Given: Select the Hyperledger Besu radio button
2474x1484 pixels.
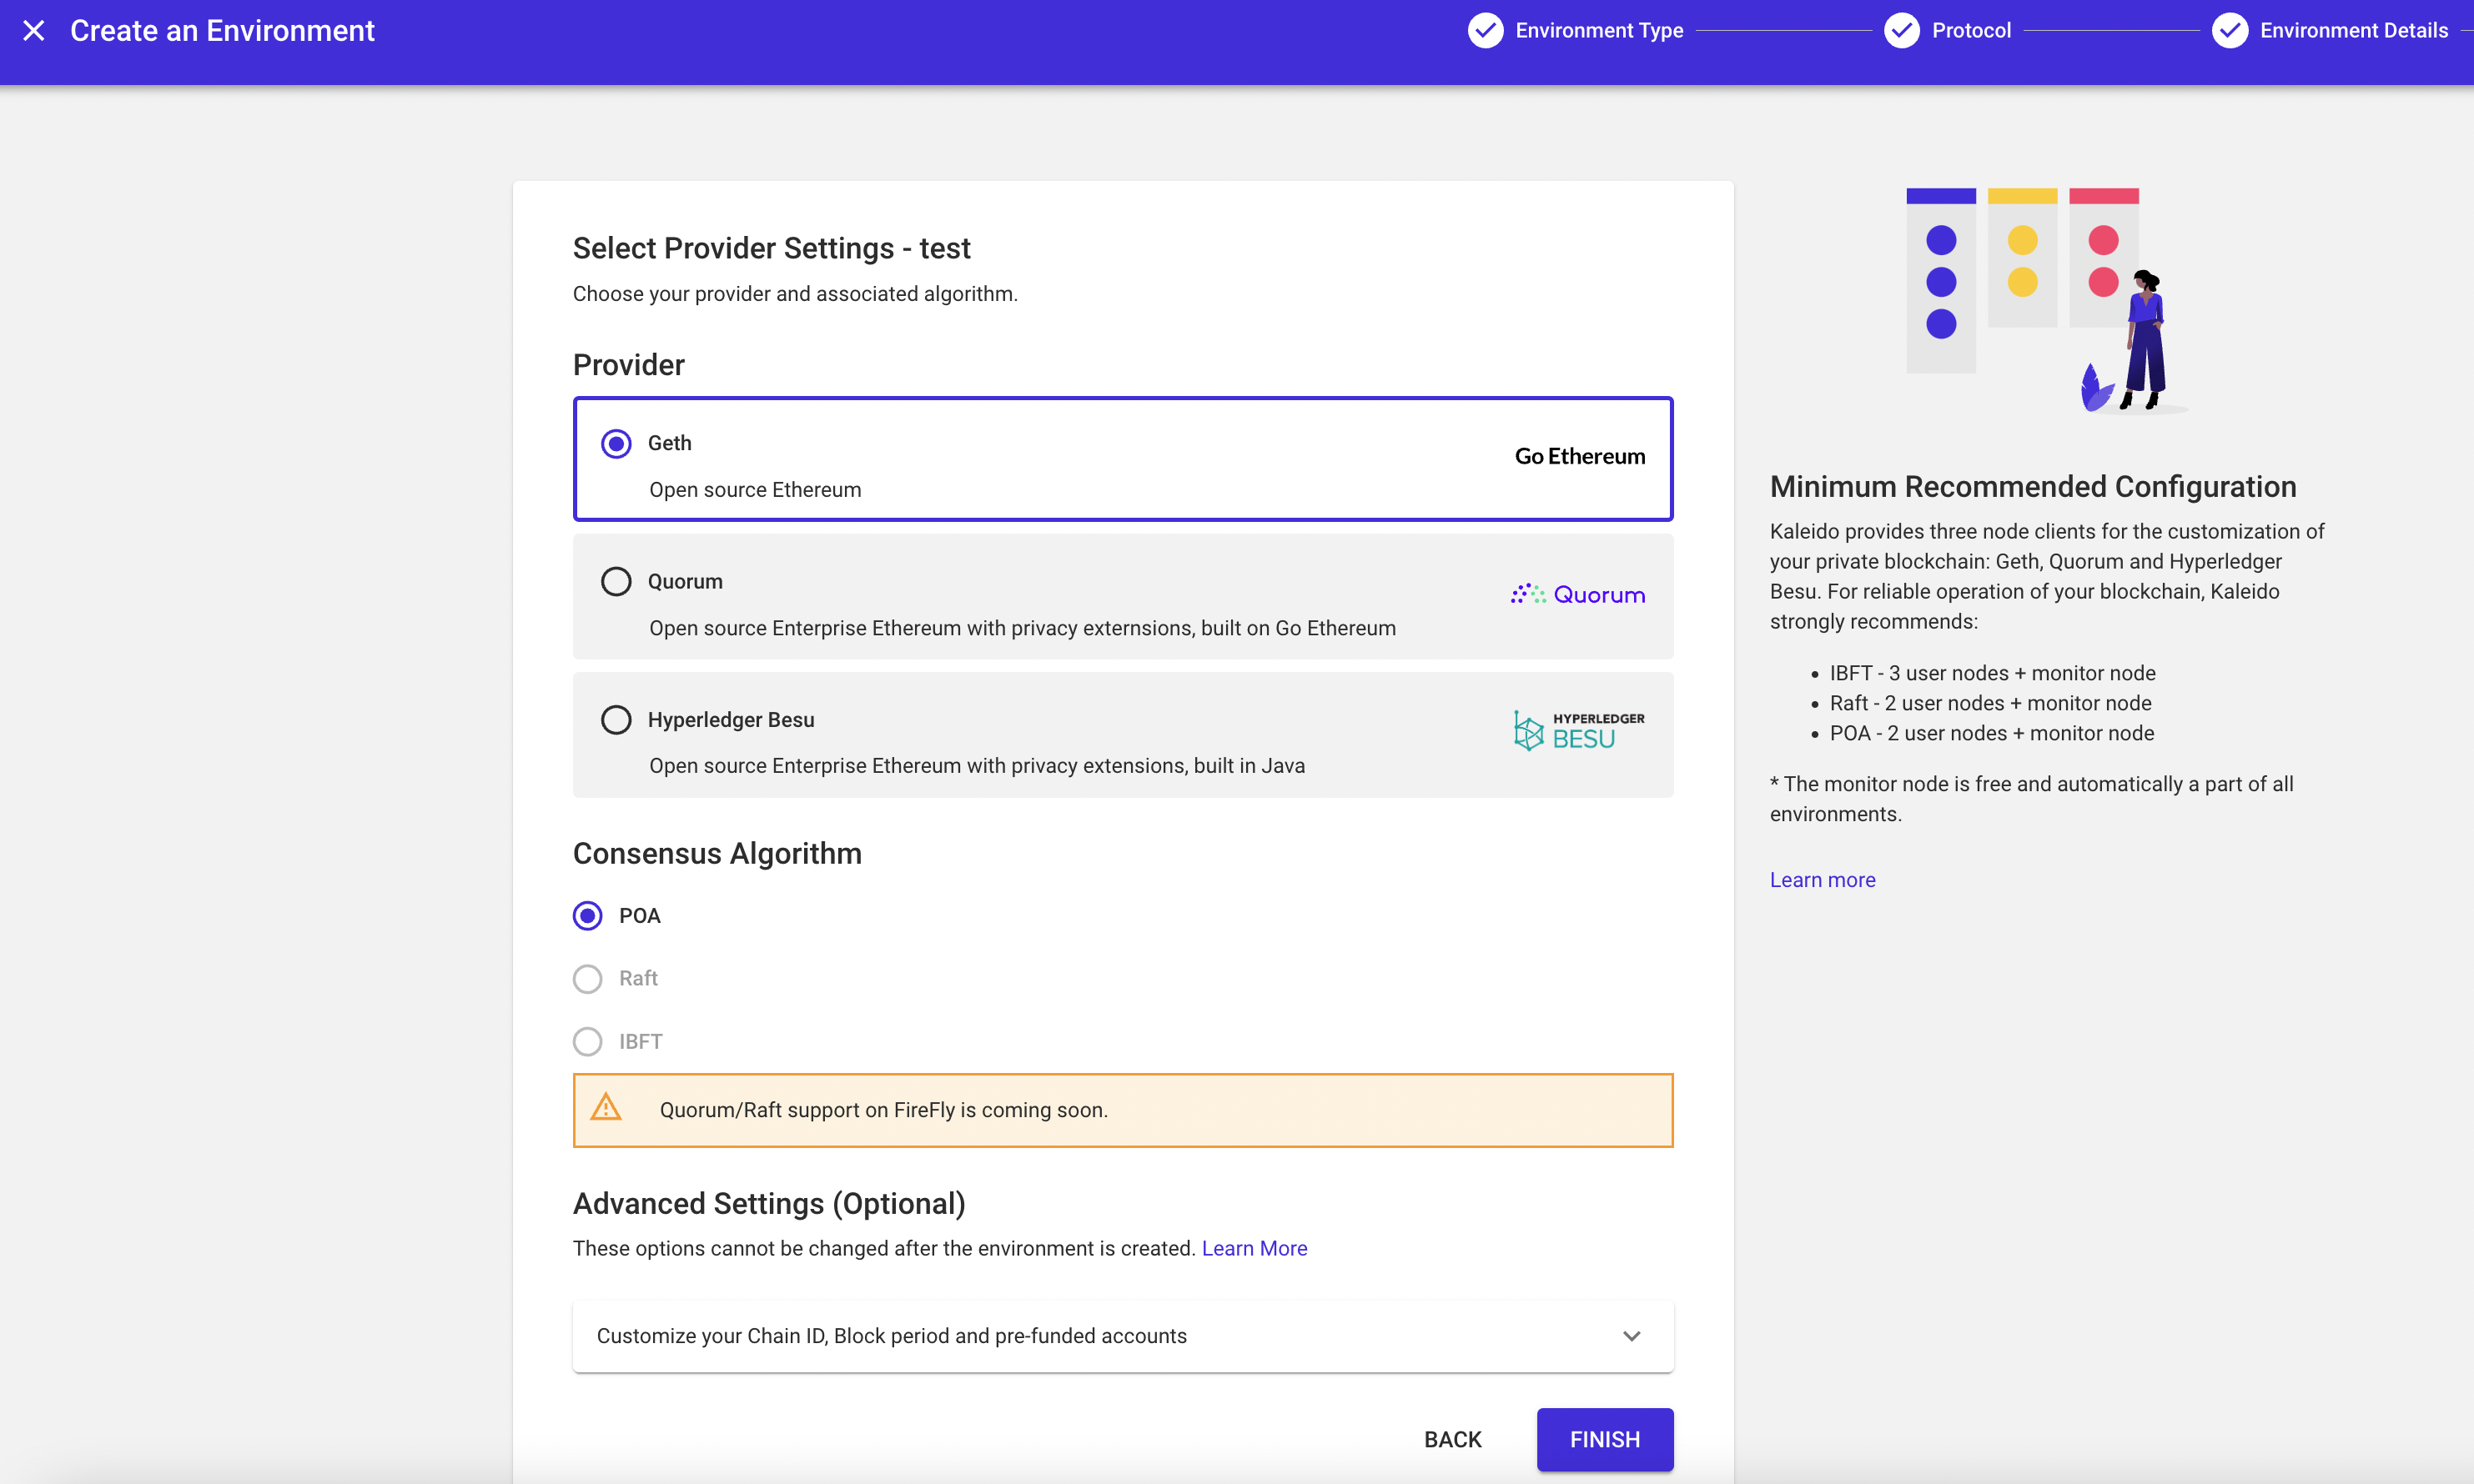Looking at the screenshot, I should [x=616, y=720].
